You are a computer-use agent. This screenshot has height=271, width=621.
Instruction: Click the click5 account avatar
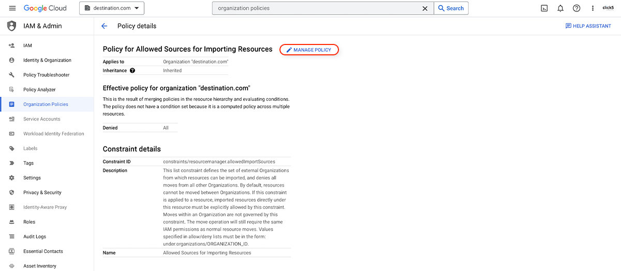pyautogui.click(x=608, y=8)
